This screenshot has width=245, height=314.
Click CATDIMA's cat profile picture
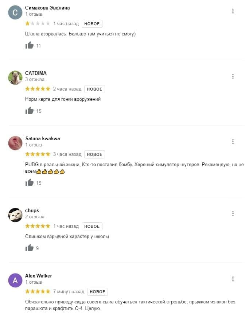point(15,78)
